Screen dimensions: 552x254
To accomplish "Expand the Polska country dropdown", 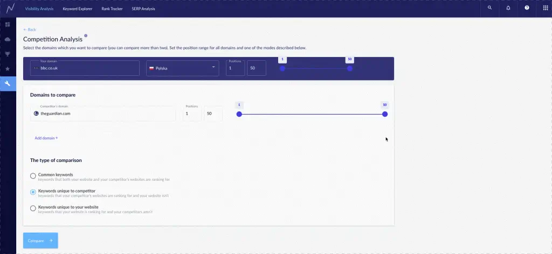I will [183, 68].
